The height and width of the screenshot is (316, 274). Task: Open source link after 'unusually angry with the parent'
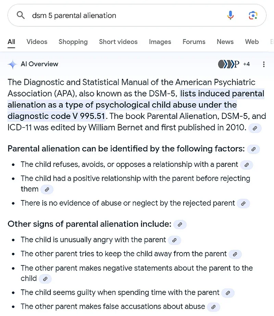(174, 240)
